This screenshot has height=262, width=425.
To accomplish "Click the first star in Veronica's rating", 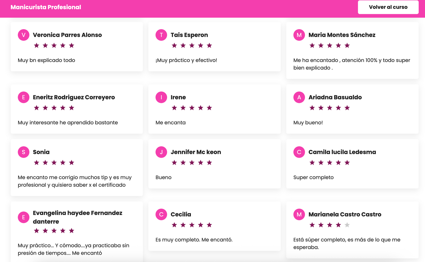I will click(36, 45).
